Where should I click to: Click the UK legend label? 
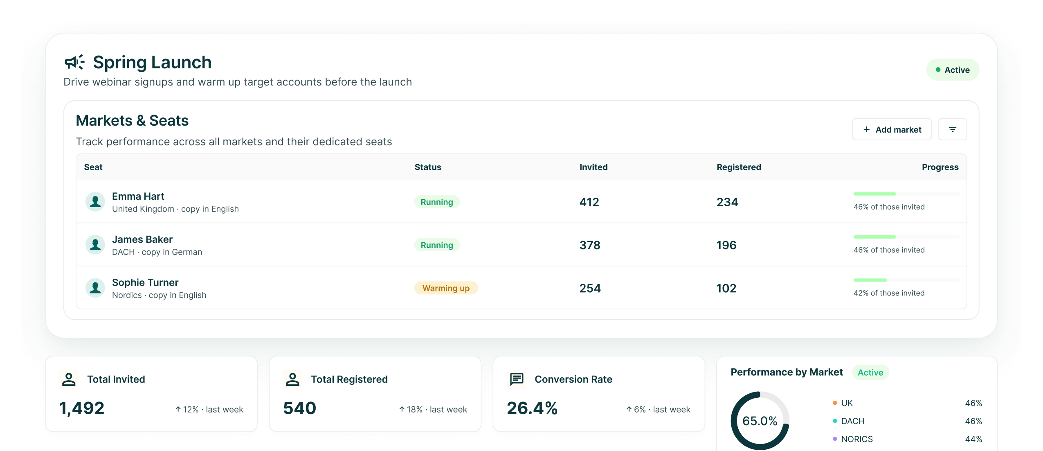[x=847, y=403]
